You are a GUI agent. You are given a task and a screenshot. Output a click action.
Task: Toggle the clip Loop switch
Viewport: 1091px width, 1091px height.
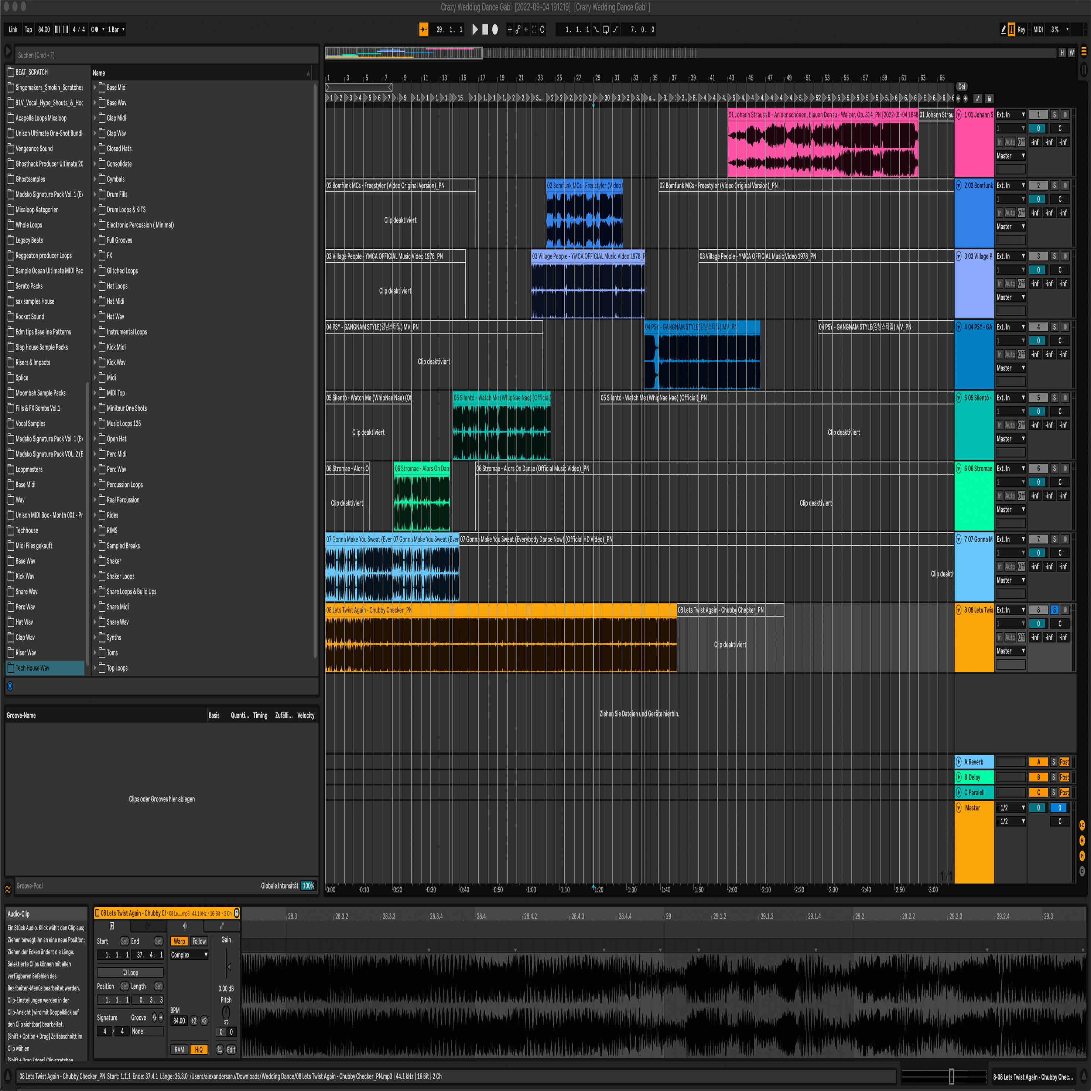pyautogui.click(x=130, y=972)
